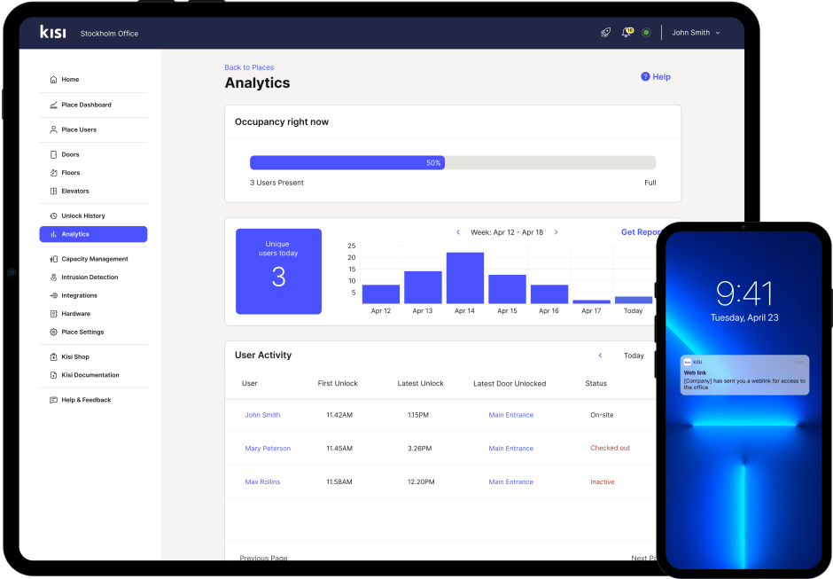Viewport: 833px width, 579px height.
Task: Go to previous week chevron
Action: click(x=458, y=232)
